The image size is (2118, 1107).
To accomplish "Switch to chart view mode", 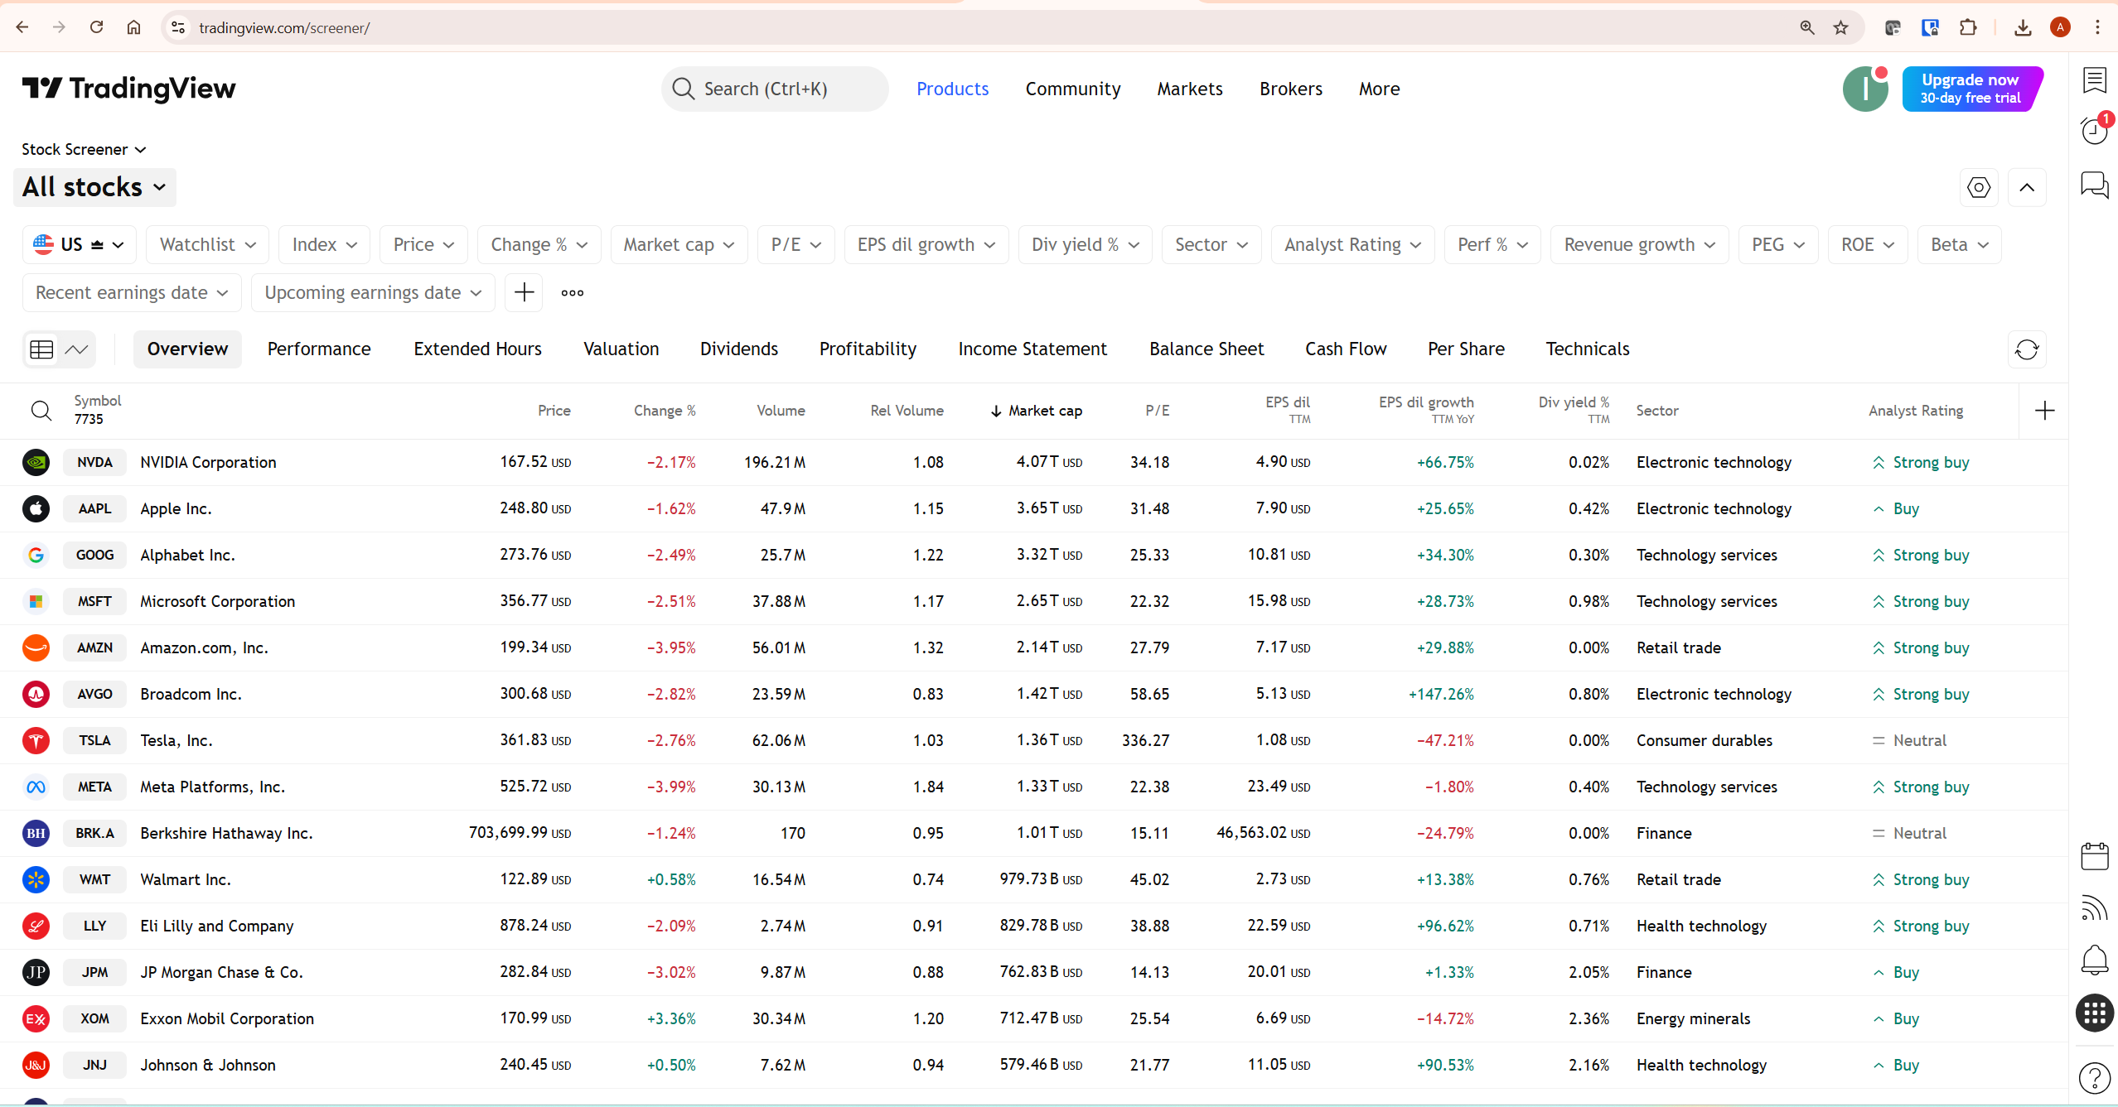I will [77, 349].
